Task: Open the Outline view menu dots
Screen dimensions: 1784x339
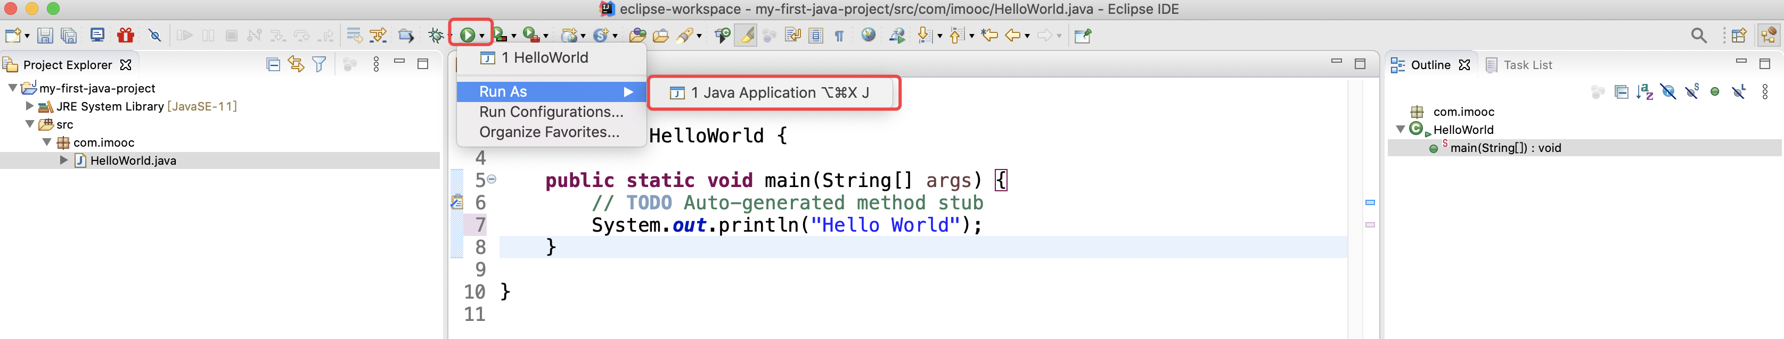Action: point(1765,91)
